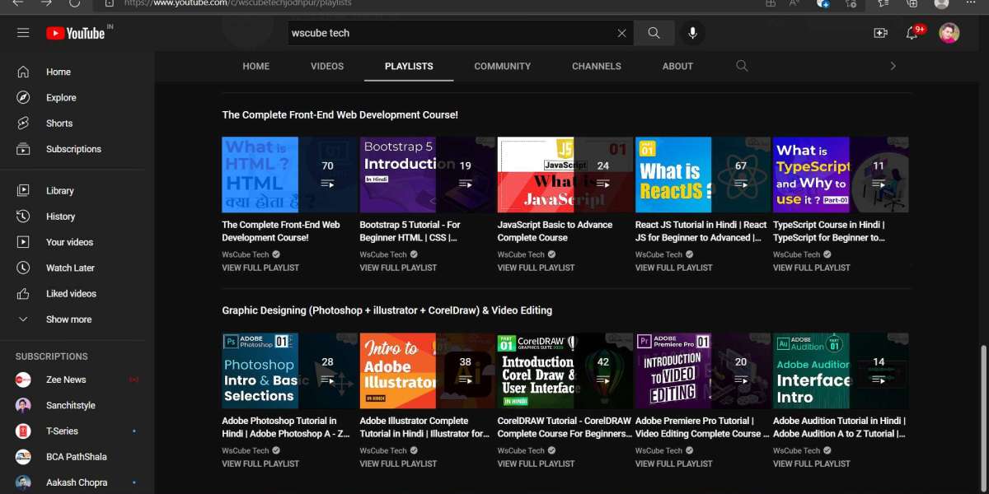989x494 pixels.
Task: Open the Graphic Designing section heading
Action: pyautogui.click(x=387, y=310)
